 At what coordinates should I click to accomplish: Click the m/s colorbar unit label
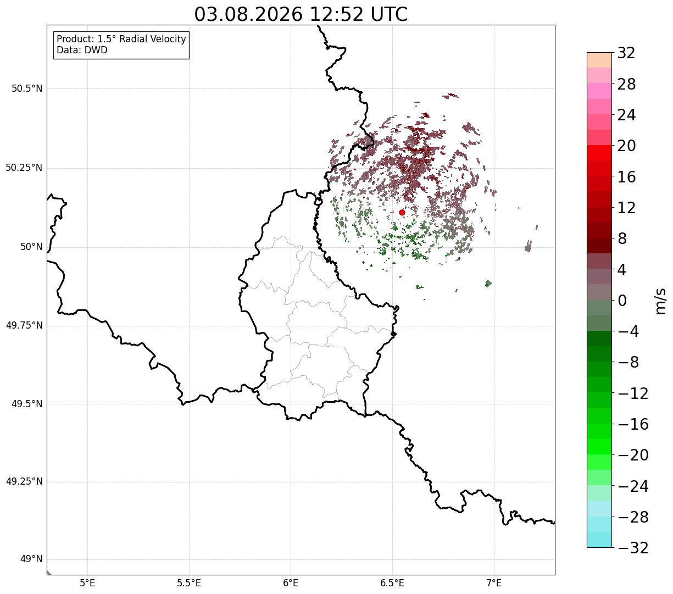[660, 301]
